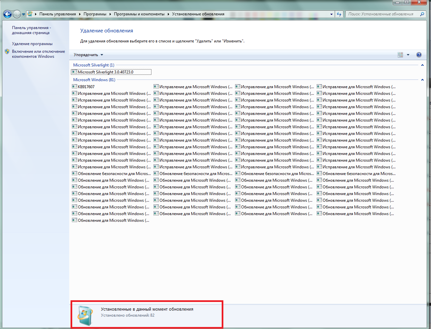
Task: Close the Control Panel window
Action: pos(419,2)
